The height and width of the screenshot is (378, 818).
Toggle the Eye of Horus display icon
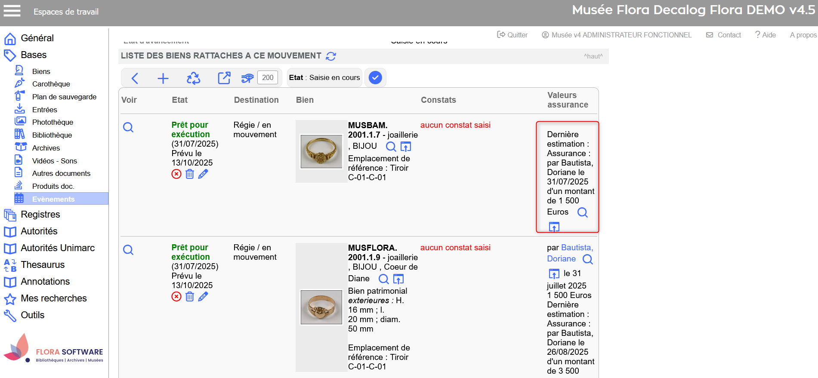click(247, 78)
